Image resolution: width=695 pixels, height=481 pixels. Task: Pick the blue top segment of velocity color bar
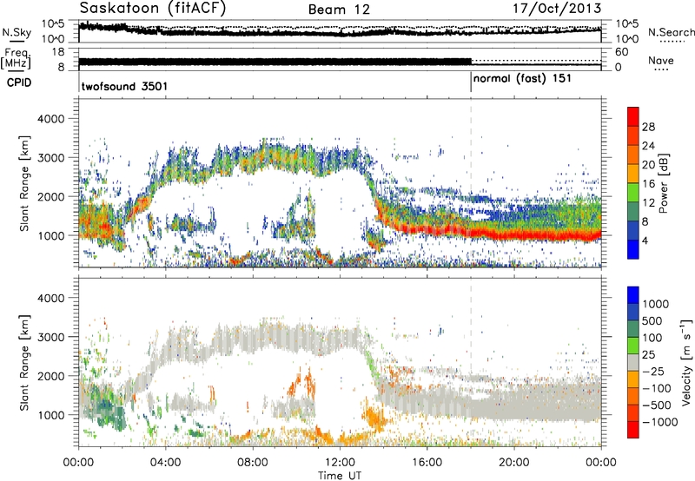[633, 295]
